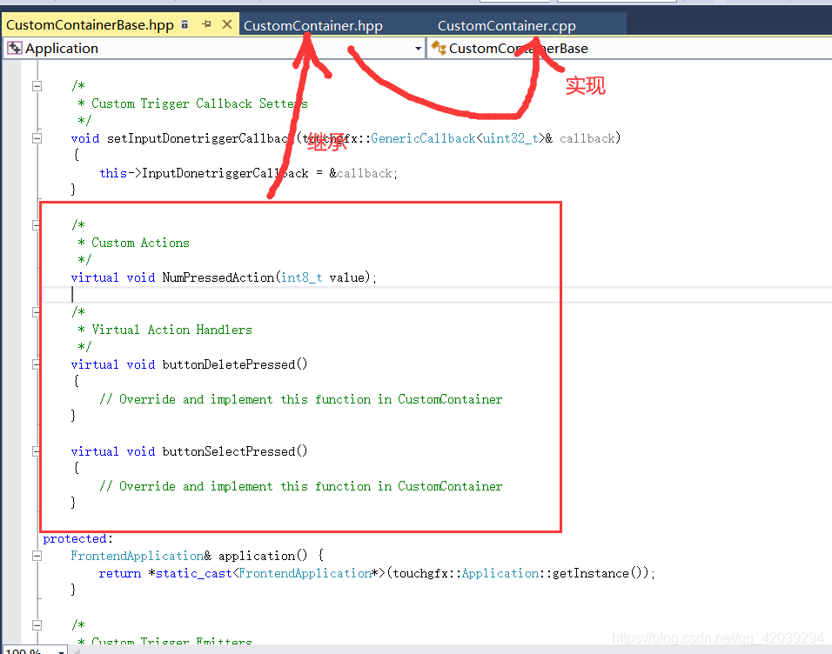Screen dimensions: 832x654
Task: Click the FrontendApplication& return type
Action: pos(141,556)
